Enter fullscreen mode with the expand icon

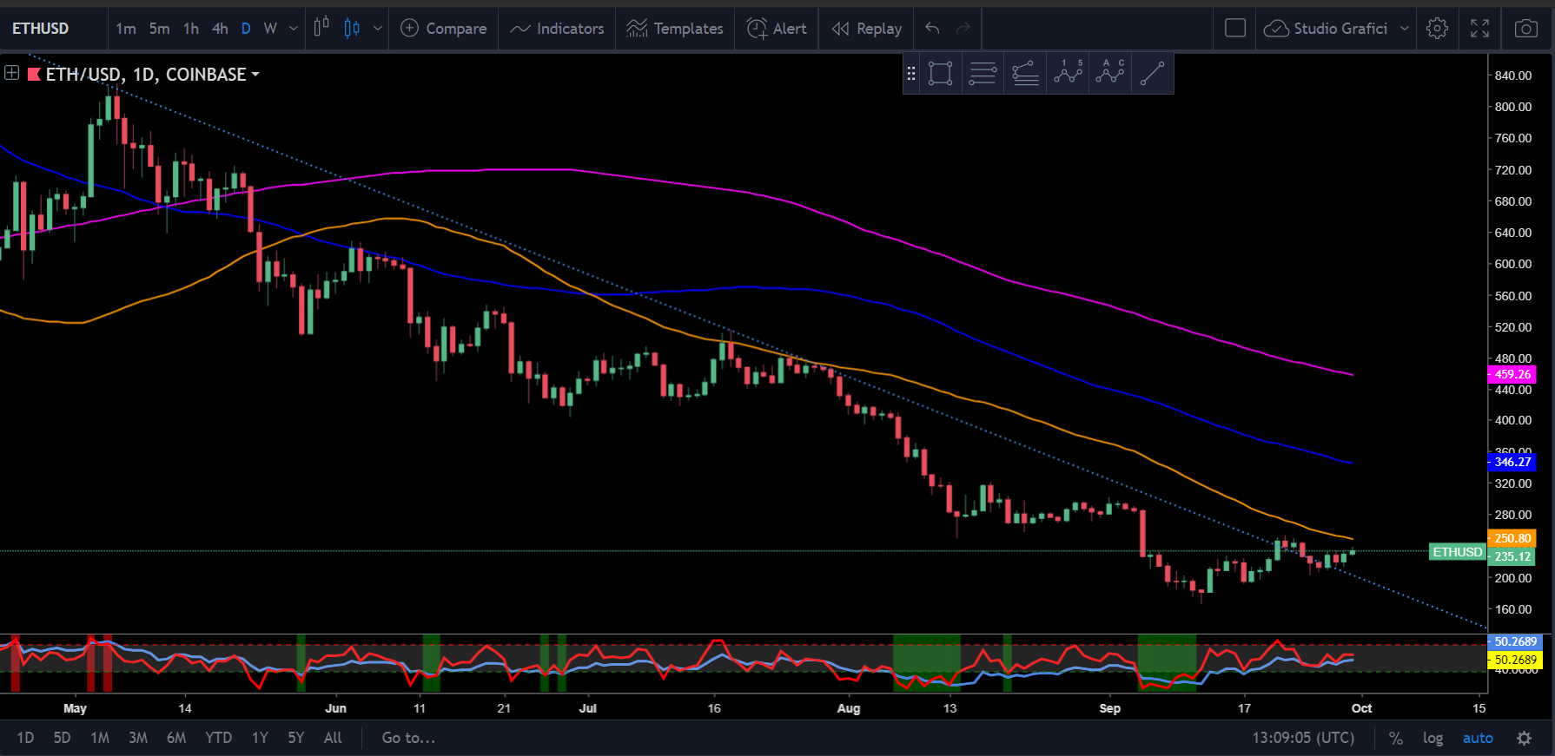1480,29
